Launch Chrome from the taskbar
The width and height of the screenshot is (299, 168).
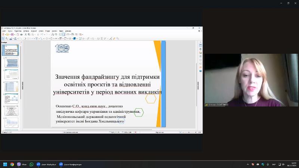coord(12,164)
